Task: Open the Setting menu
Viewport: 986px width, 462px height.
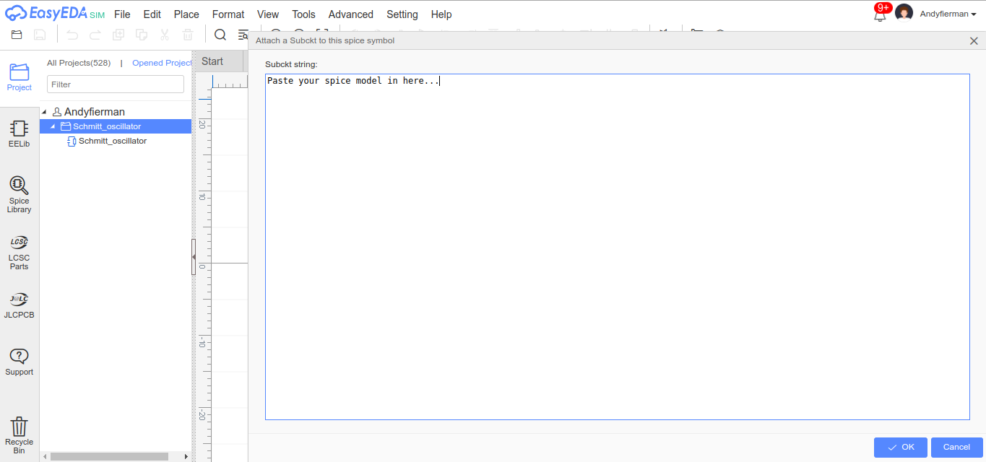Action: [x=402, y=14]
